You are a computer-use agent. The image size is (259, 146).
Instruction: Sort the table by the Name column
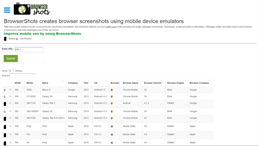click(53, 83)
